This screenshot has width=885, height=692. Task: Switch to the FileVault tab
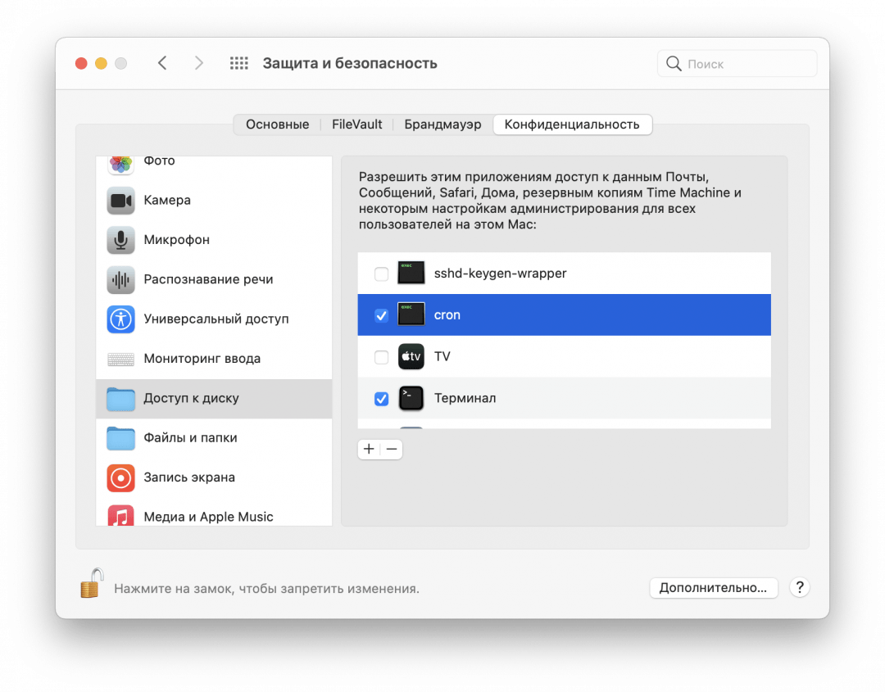356,124
